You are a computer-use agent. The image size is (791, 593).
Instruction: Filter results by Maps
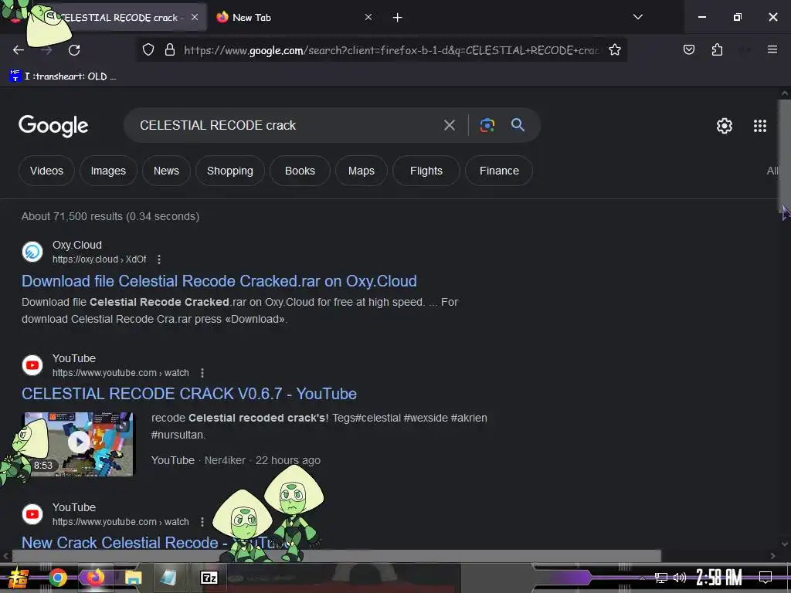[362, 171]
